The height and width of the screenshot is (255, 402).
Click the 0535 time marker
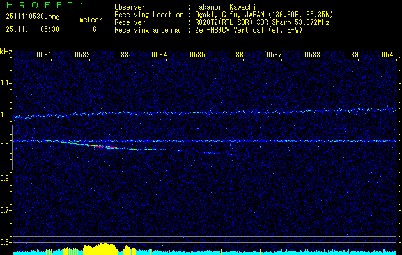click(x=197, y=55)
